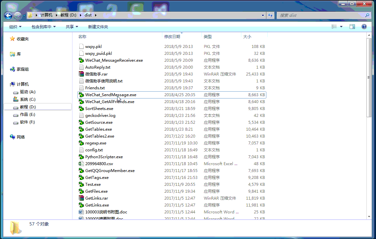Select the GetTables2.exe file icon

click(x=81, y=136)
